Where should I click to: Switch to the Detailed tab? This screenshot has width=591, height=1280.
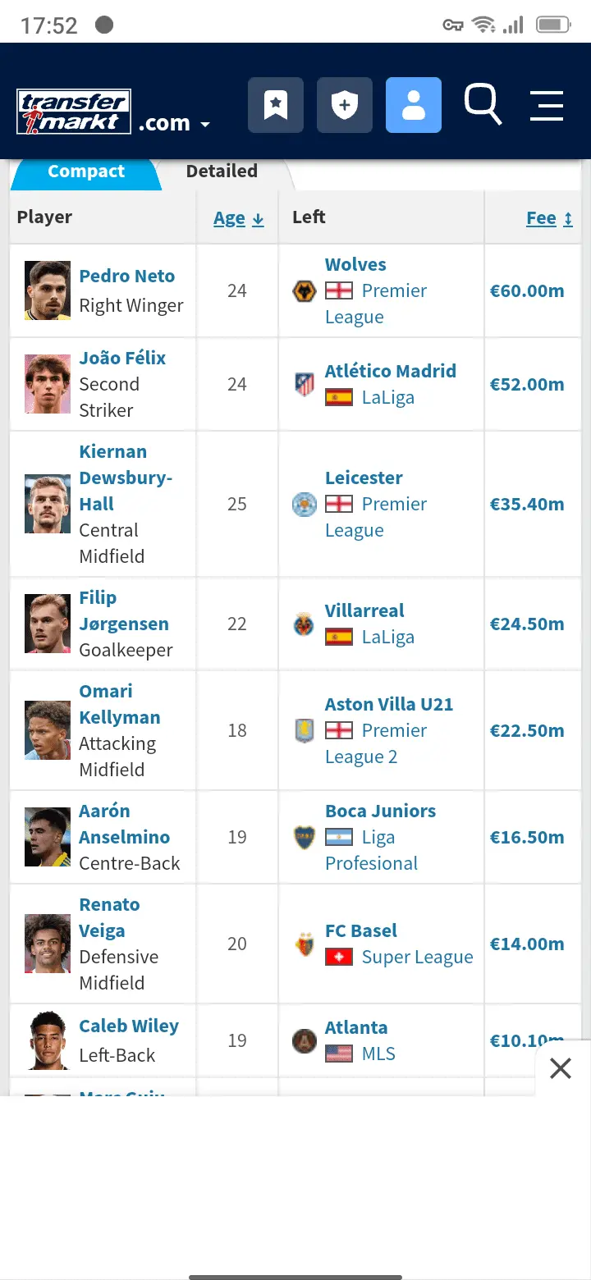(222, 171)
